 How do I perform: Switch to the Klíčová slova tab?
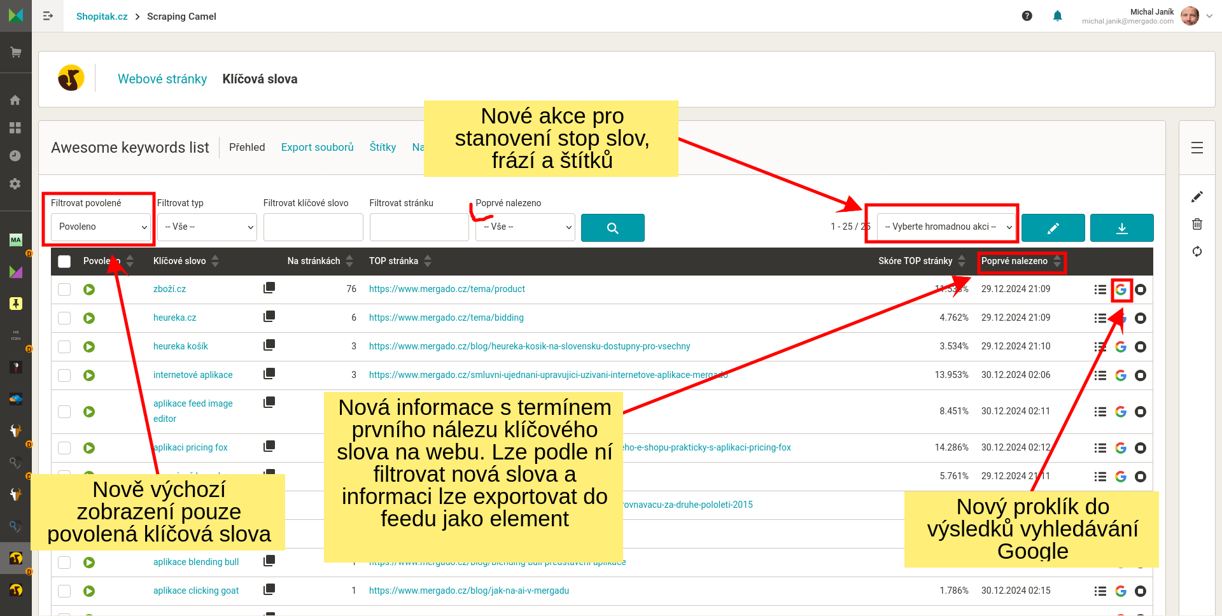tap(260, 79)
